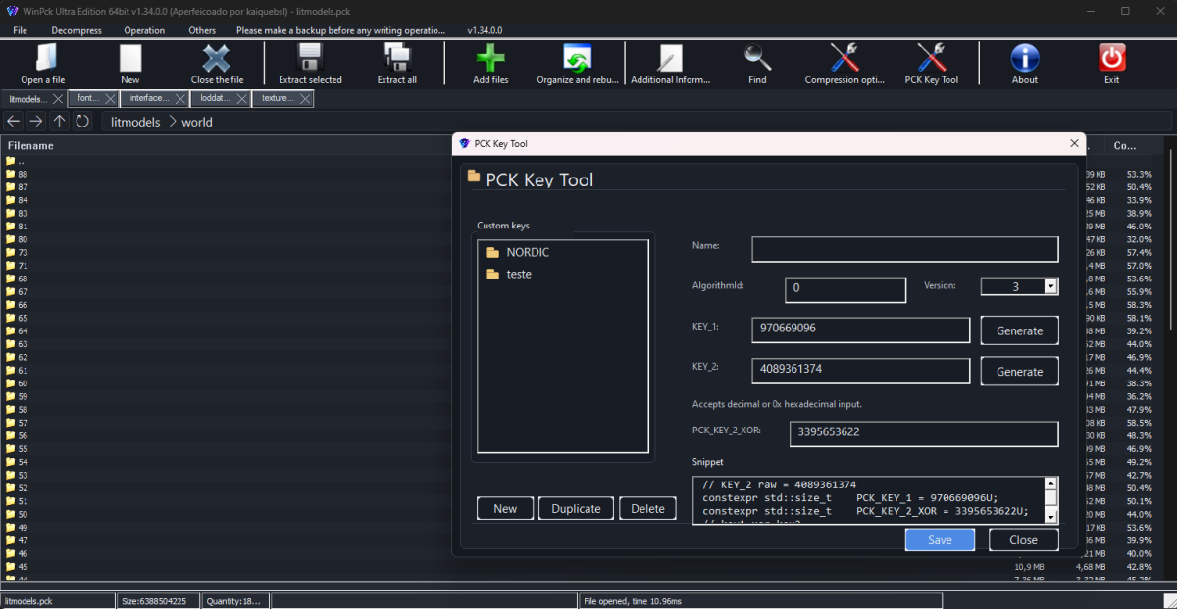Click the Name input field
The width and height of the screenshot is (1177, 609).
[x=904, y=250]
